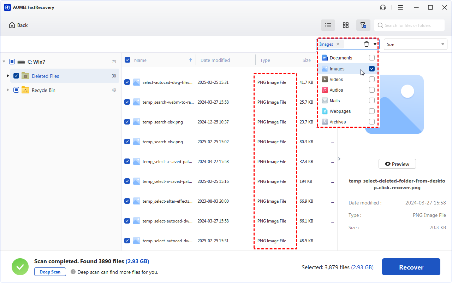This screenshot has height=283, width=452.
Task: Open the hamburger menu icon
Action: [400, 7]
